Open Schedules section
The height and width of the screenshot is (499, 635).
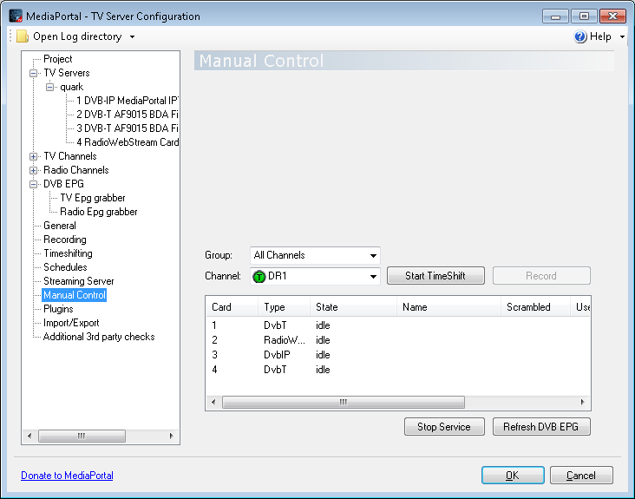coord(65,267)
